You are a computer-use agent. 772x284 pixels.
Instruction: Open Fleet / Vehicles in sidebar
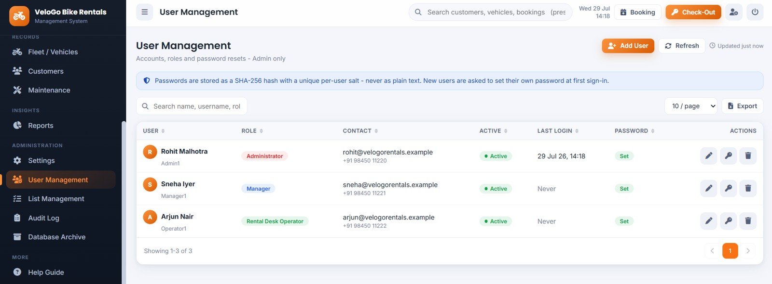[x=61, y=52]
